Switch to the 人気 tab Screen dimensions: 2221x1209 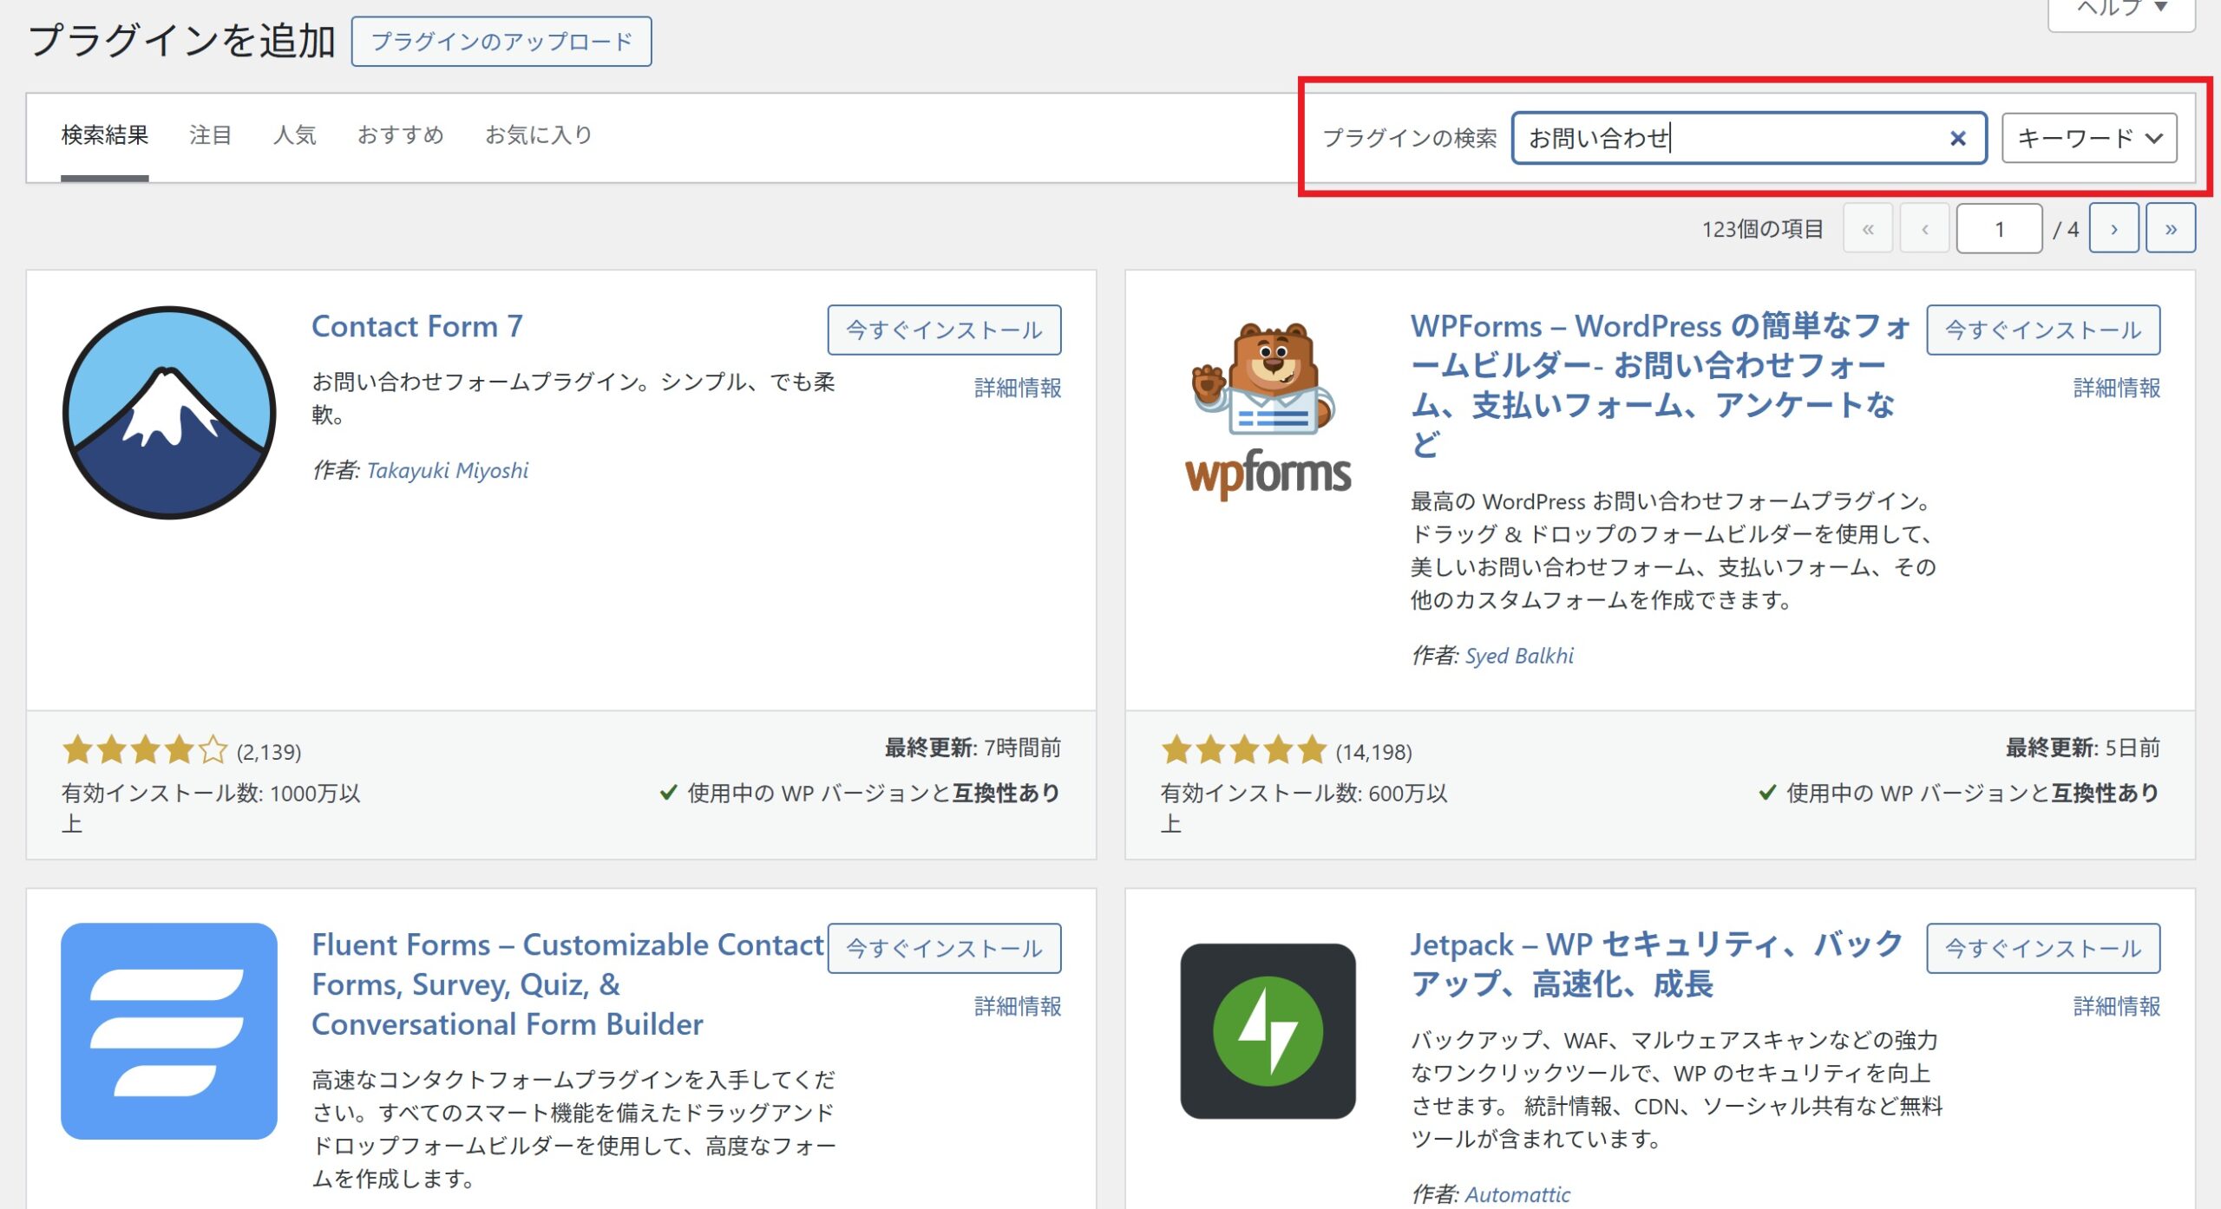[x=295, y=135]
